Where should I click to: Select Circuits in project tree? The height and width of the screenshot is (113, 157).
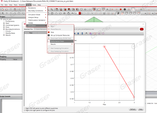tap(8, 31)
